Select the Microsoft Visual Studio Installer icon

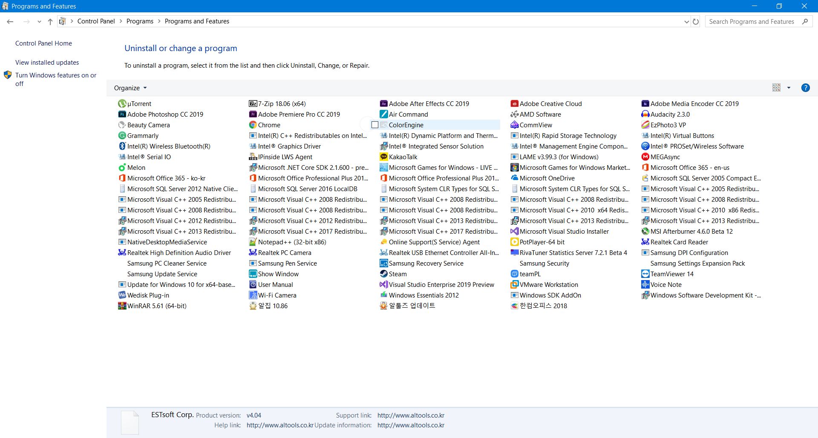[515, 231]
